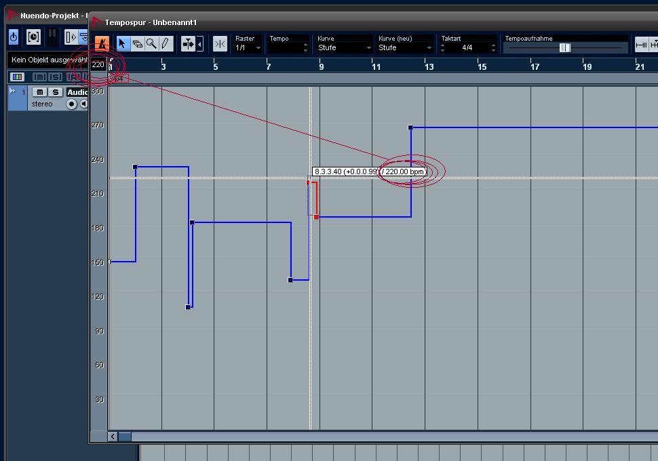
Task: Toggle global solo 's' above track list
Action: (x=55, y=77)
